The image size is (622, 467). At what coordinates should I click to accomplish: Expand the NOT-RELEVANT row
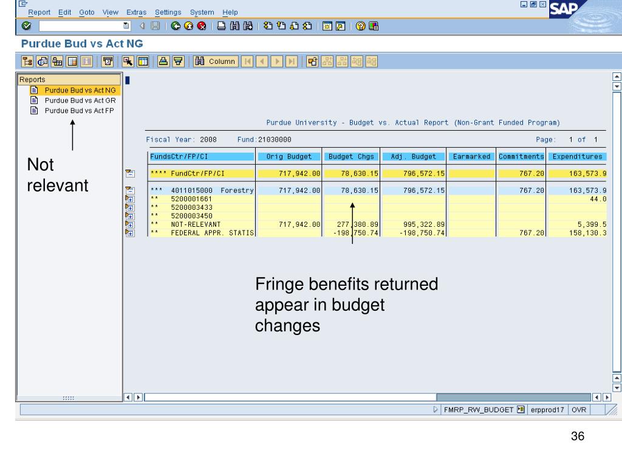130,224
